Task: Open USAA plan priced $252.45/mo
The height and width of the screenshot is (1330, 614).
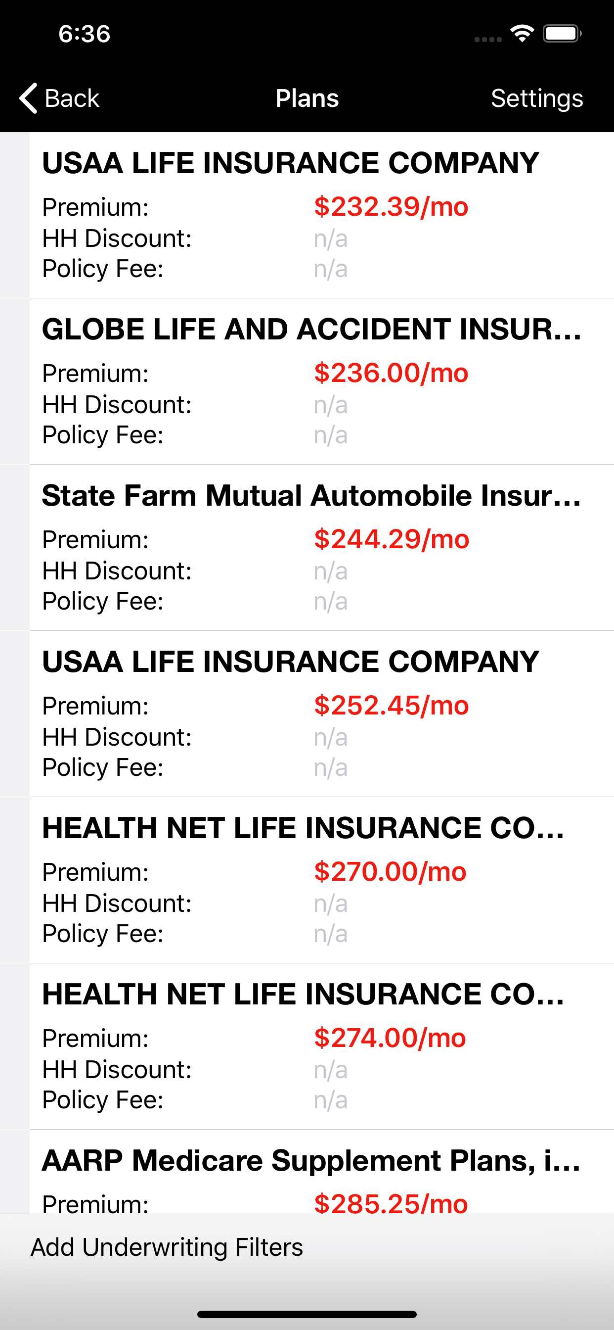Action: pyautogui.click(x=321, y=714)
